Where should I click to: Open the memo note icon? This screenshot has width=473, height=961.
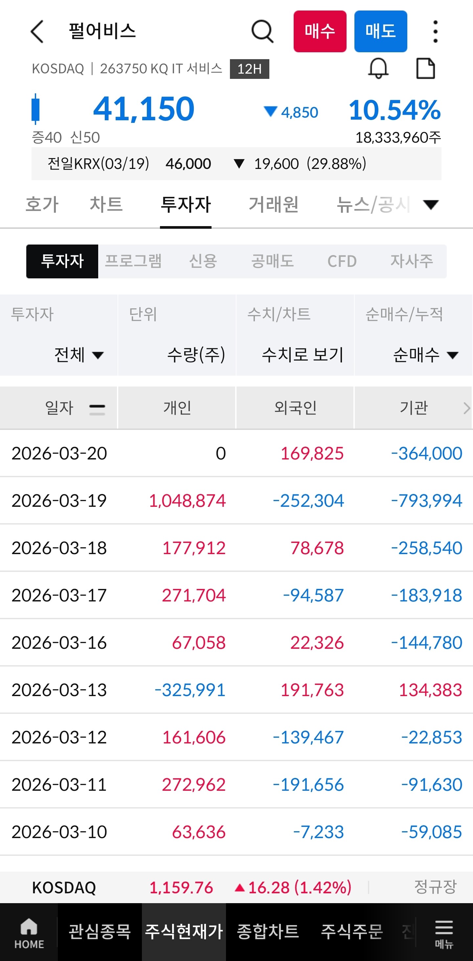point(425,69)
